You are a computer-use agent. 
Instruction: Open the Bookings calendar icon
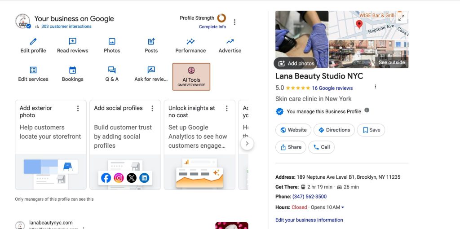tap(72, 70)
